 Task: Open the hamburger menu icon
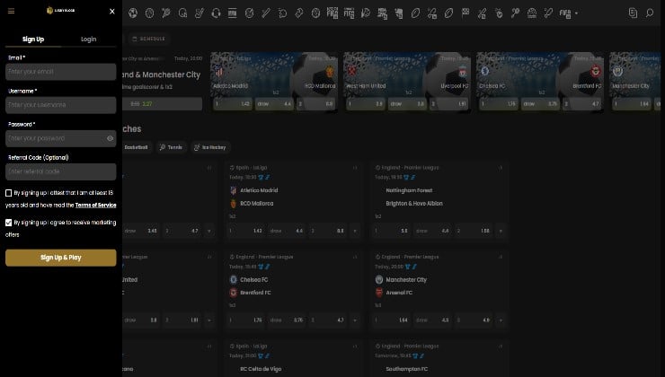(11, 11)
